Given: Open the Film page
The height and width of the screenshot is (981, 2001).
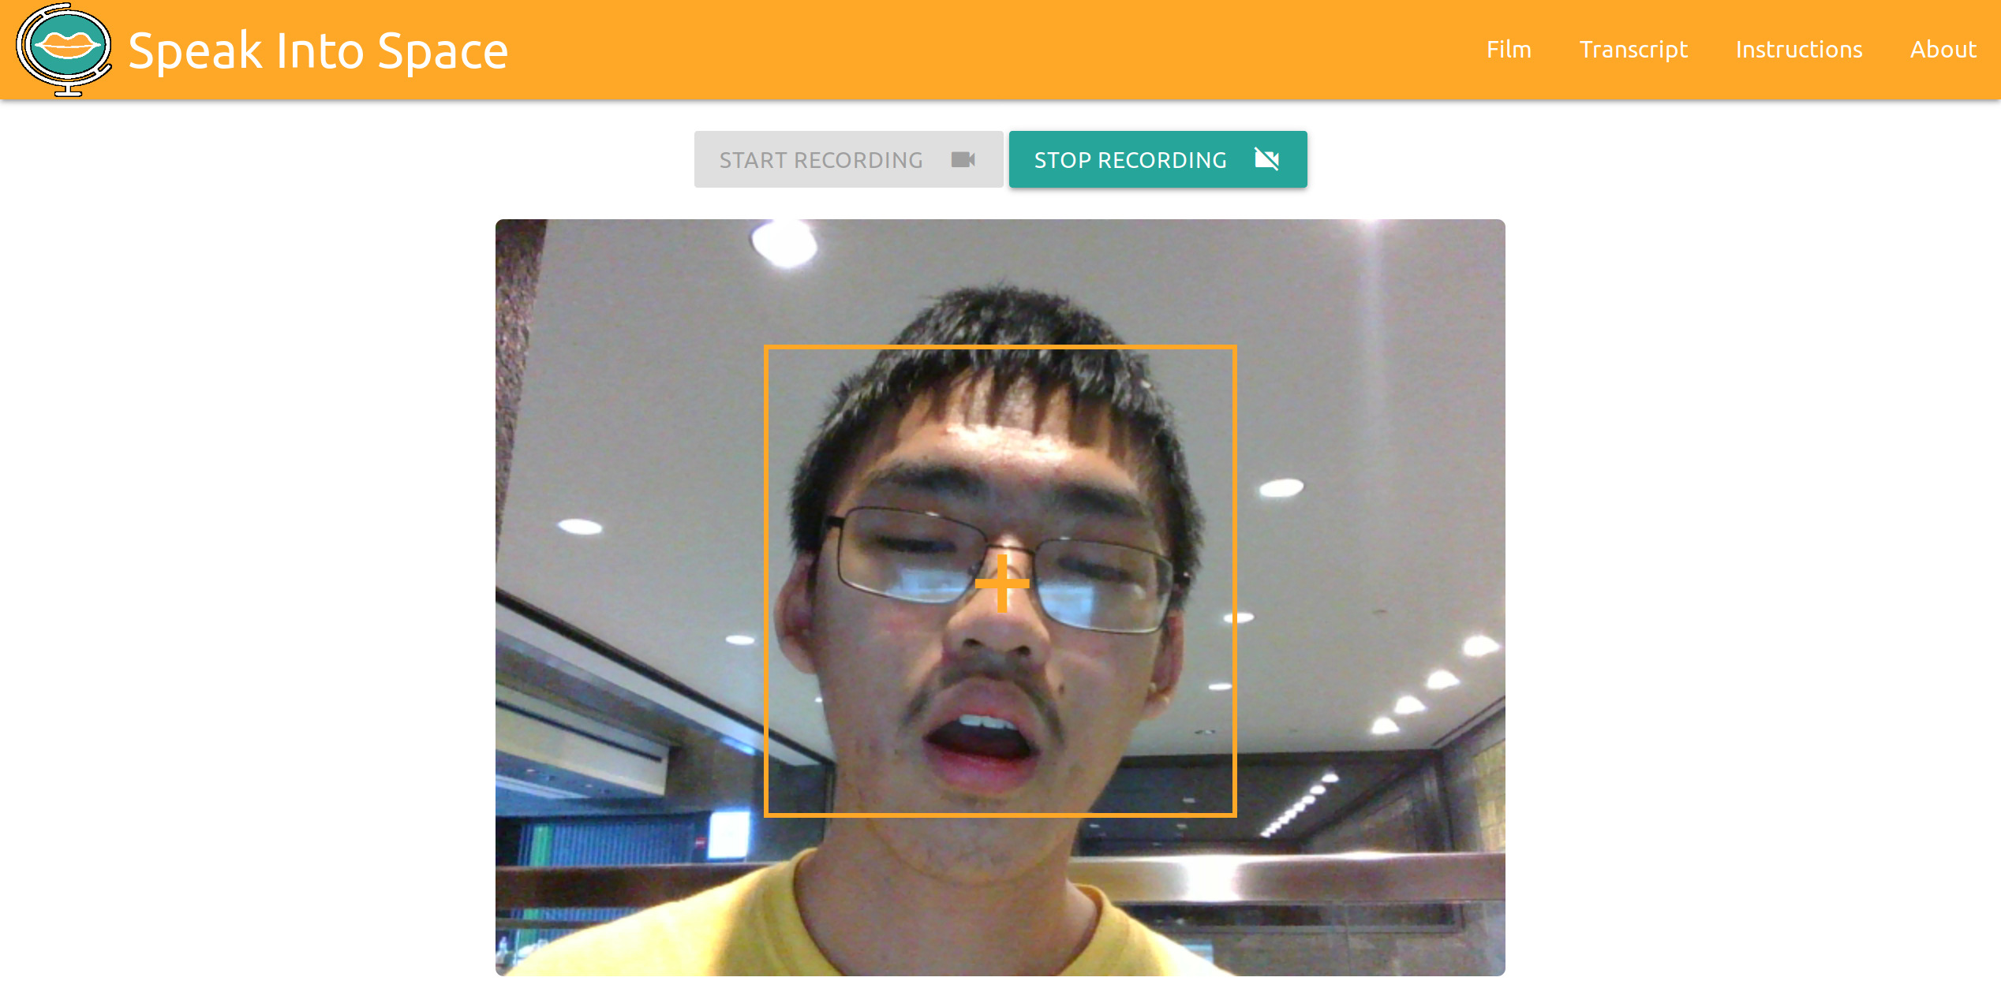Looking at the screenshot, I should click(1509, 50).
